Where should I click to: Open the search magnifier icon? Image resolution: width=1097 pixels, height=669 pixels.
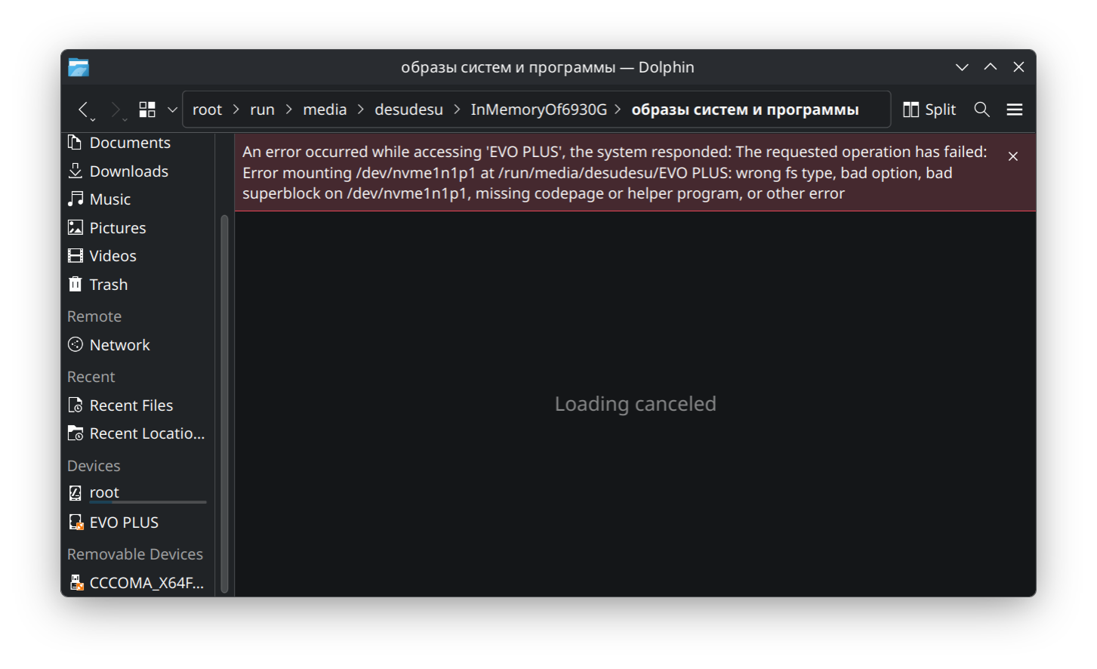[x=981, y=109]
